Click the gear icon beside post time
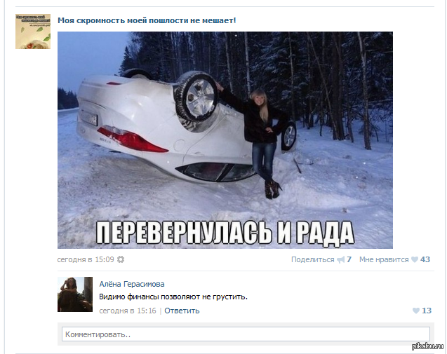 [121, 259]
